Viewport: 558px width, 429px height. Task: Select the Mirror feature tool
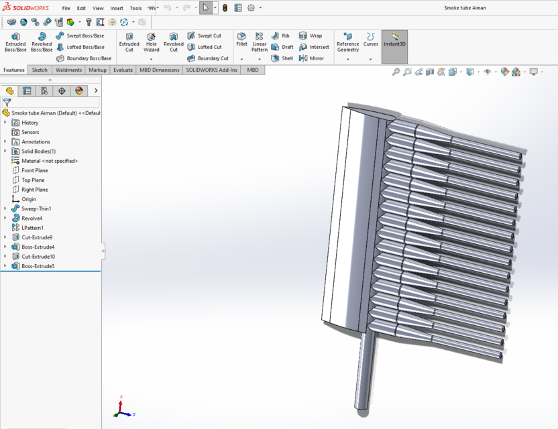tap(316, 58)
